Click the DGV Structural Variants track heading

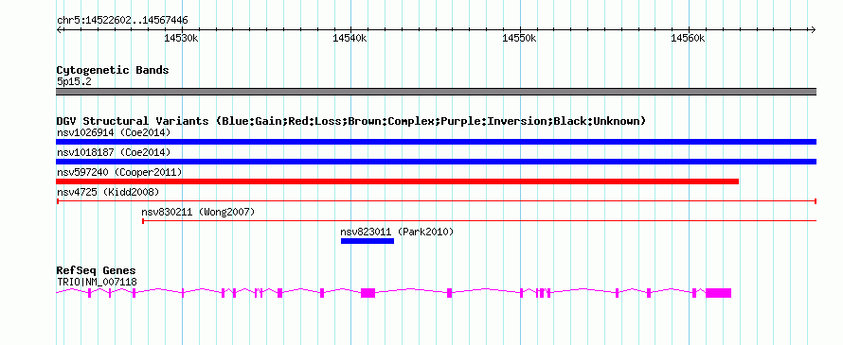[351, 121]
